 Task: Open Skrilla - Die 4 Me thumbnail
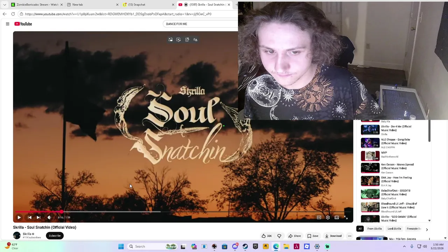point(370,130)
